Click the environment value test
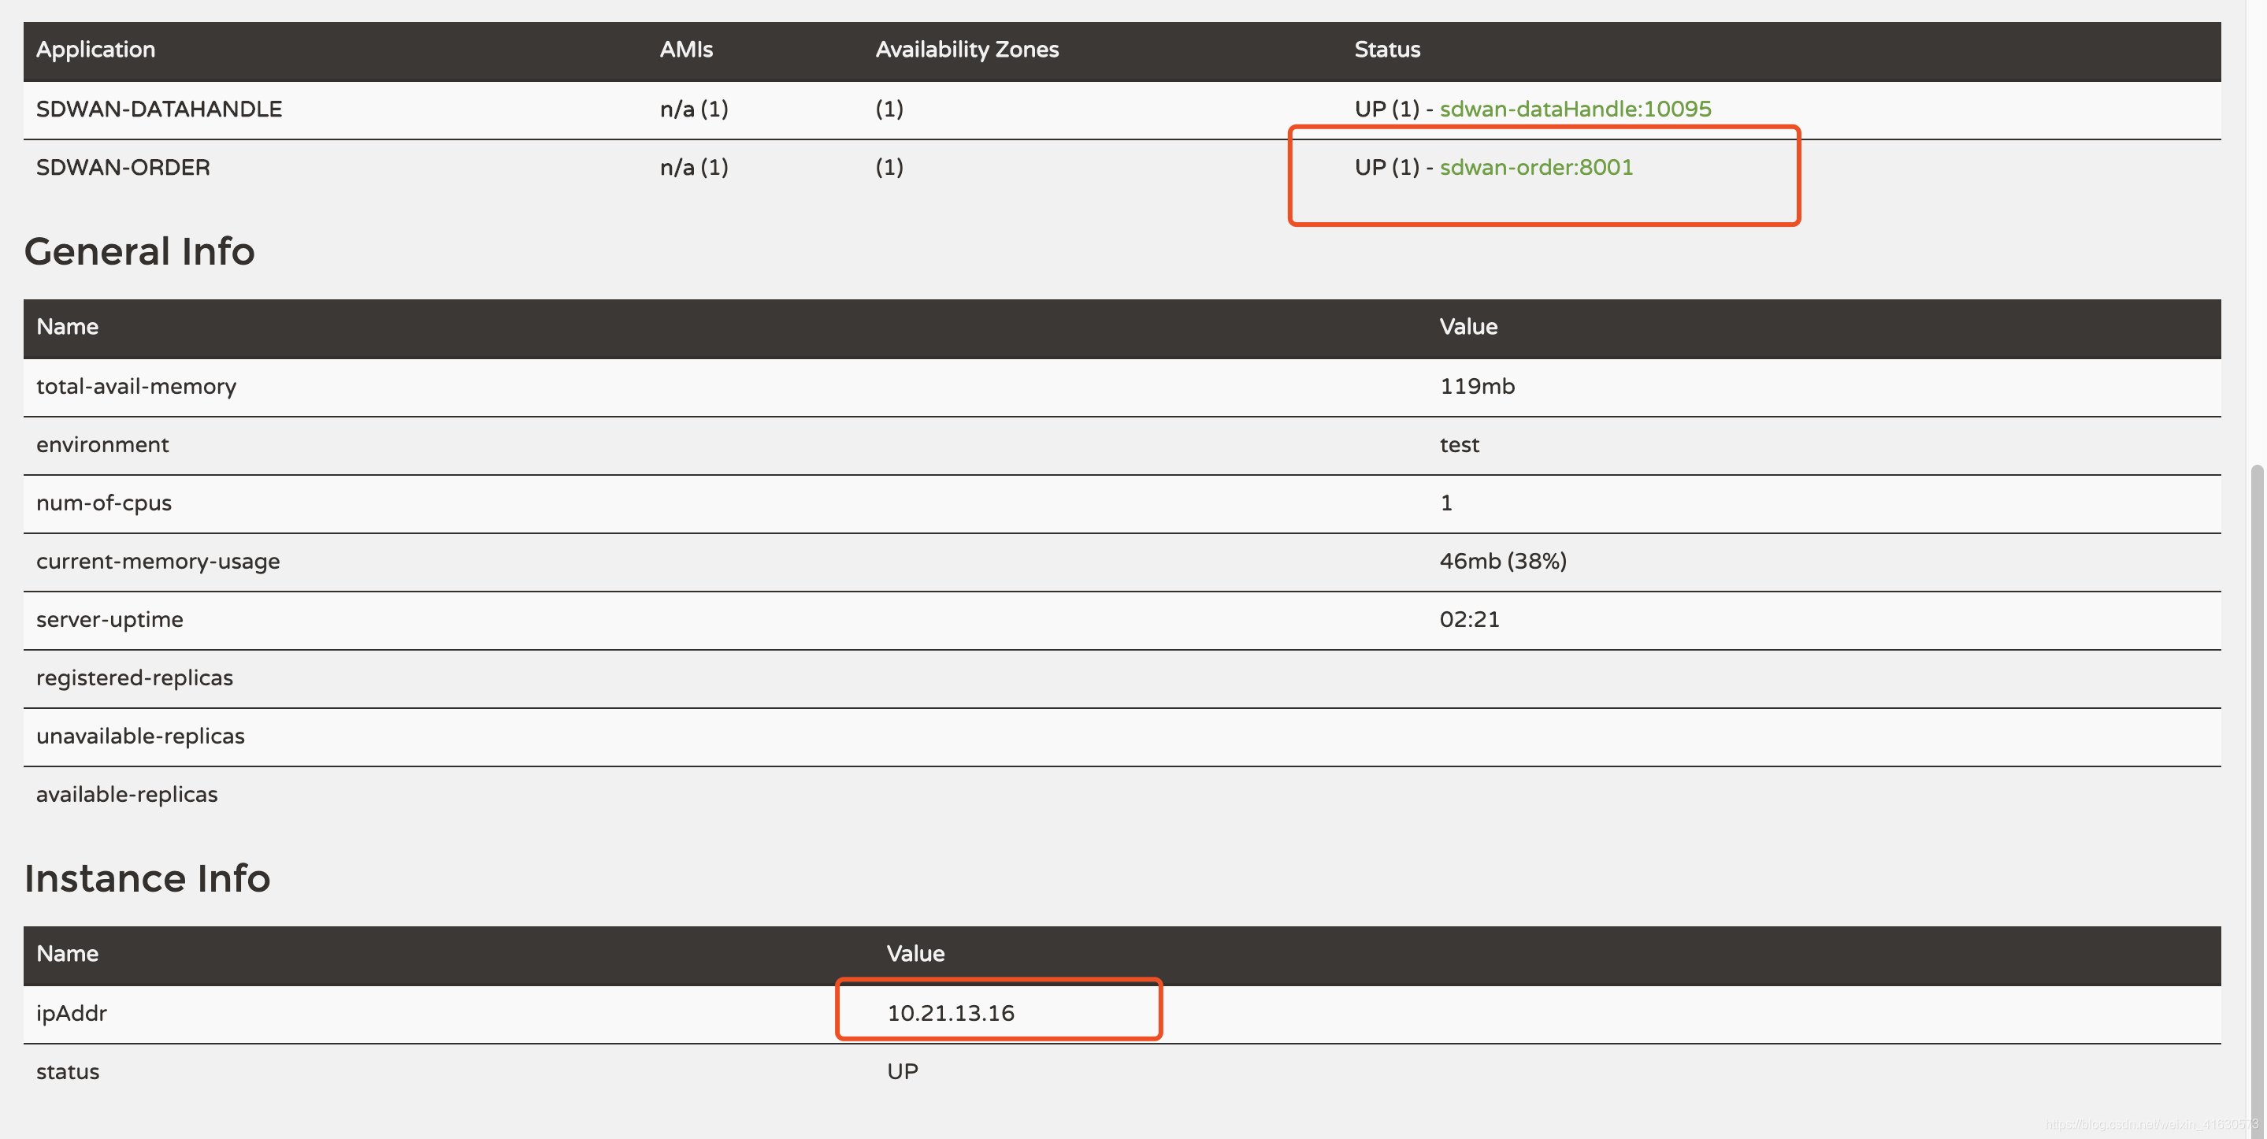 click(x=1459, y=444)
